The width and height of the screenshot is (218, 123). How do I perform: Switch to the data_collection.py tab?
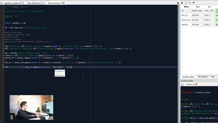coord(34,3)
